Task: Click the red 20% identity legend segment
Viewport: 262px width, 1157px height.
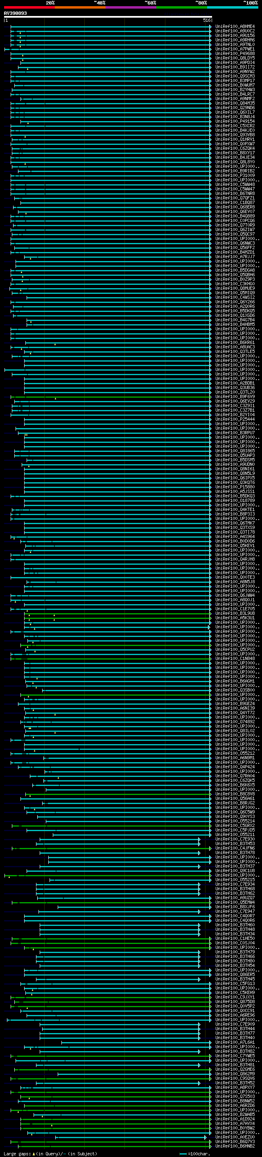Action: click(x=29, y=8)
